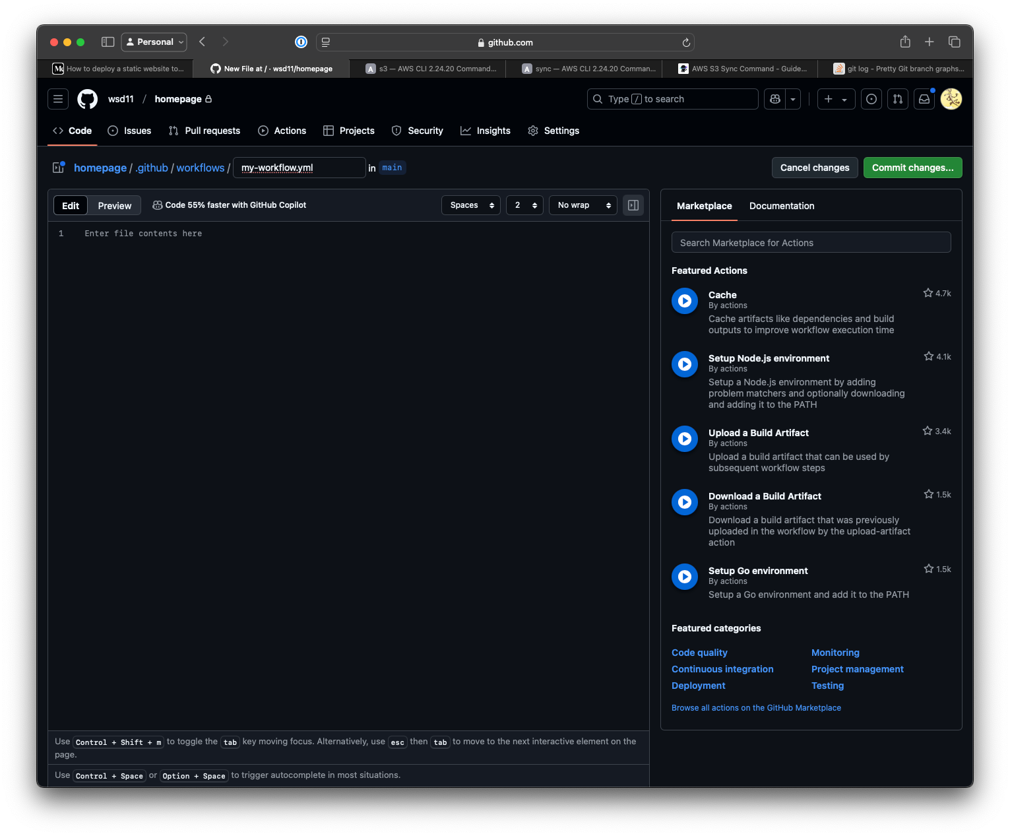This screenshot has height=836, width=1010.
Task: Reload the page in address bar
Action: coord(686,42)
